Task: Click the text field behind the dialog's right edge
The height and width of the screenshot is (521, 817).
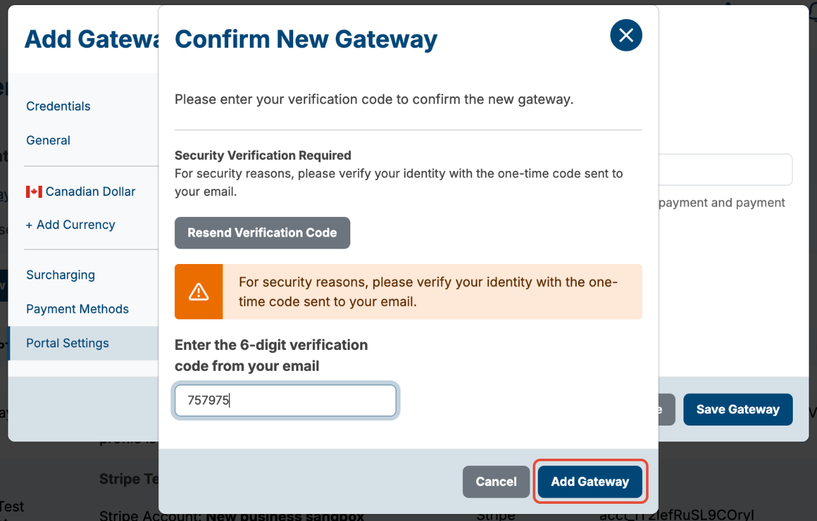Action: [725, 170]
